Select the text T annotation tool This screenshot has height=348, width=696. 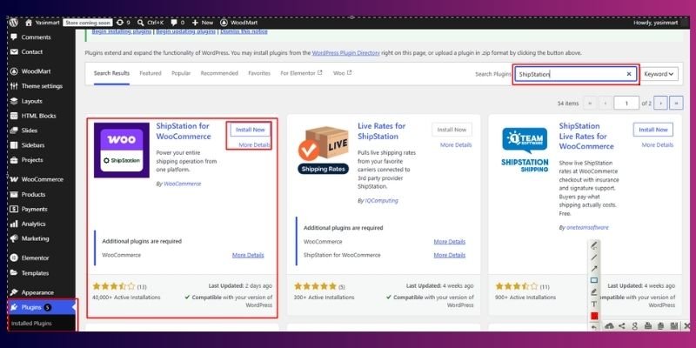coord(594,304)
